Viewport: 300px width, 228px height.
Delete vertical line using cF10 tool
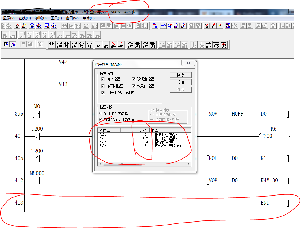pyautogui.click(x=121, y=44)
